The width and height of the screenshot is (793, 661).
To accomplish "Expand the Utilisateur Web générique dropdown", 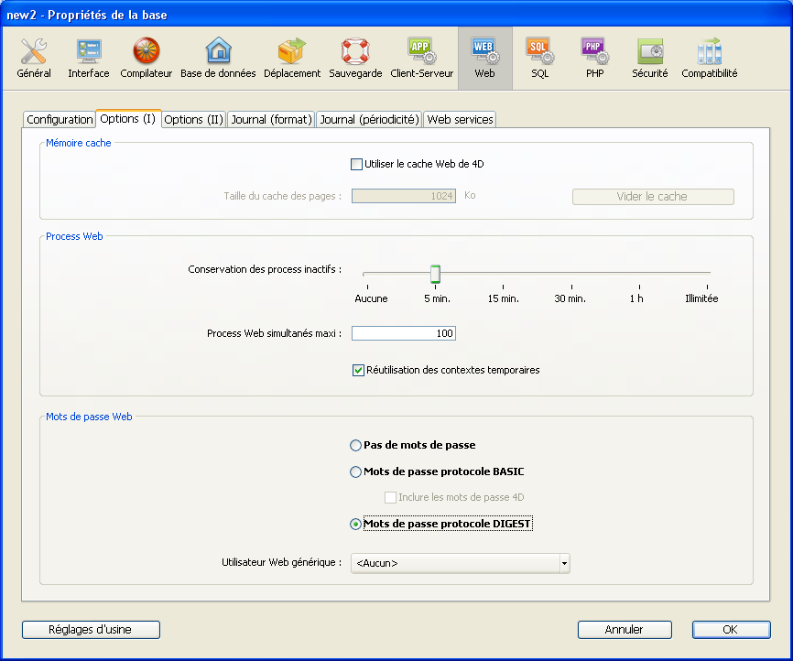I will pyautogui.click(x=564, y=563).
